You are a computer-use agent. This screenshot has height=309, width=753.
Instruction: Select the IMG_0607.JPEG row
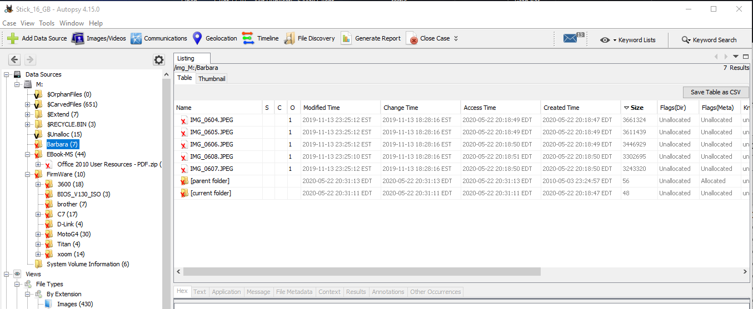tap(462, 169)
